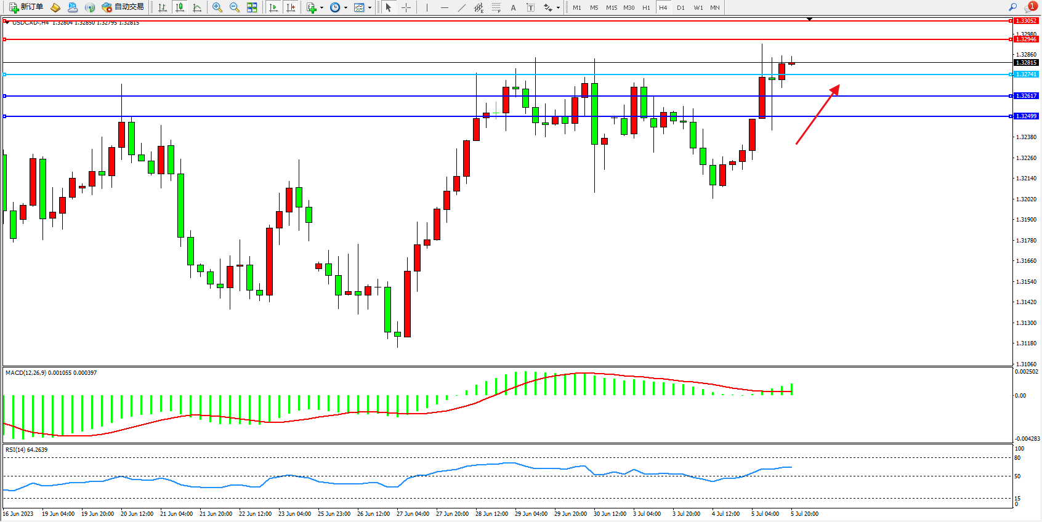Open the indicators list dropdown arrow
Image resolution: width=1042 pixels, height=522 pixels.
321,8
